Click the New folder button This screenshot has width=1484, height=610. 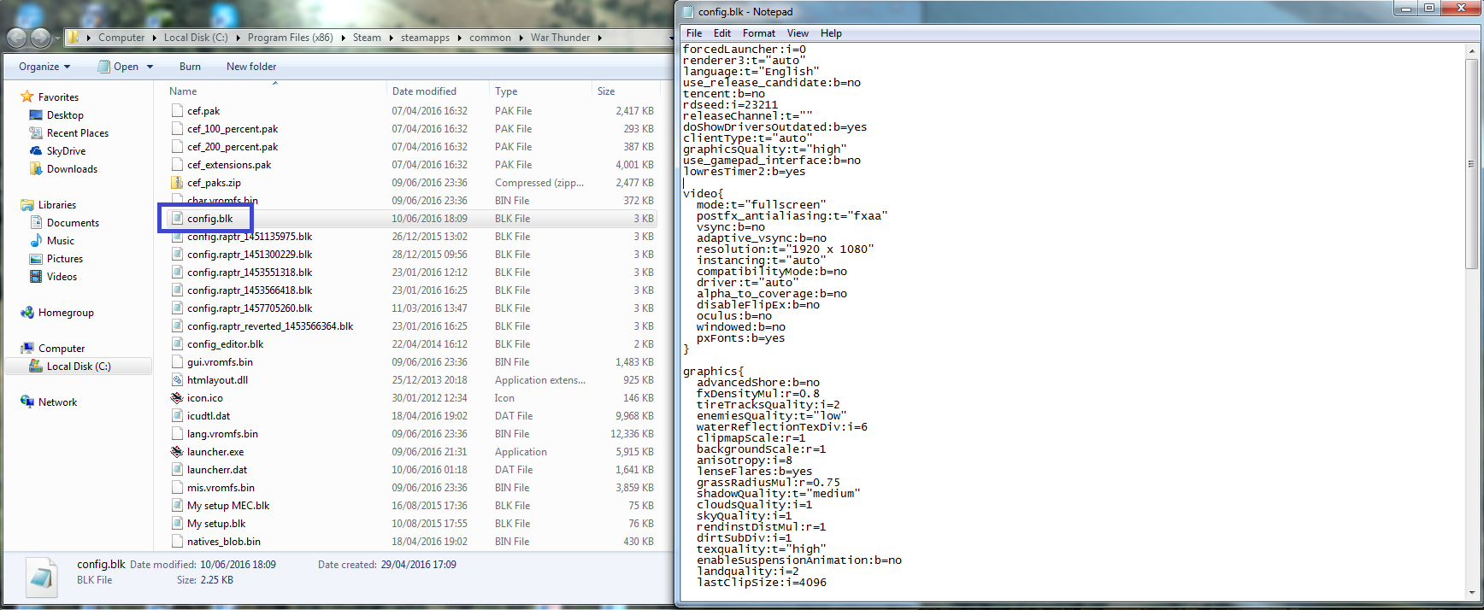point(250,67)
